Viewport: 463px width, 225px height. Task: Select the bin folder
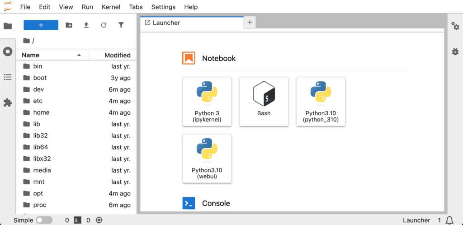tap(76, 66)
